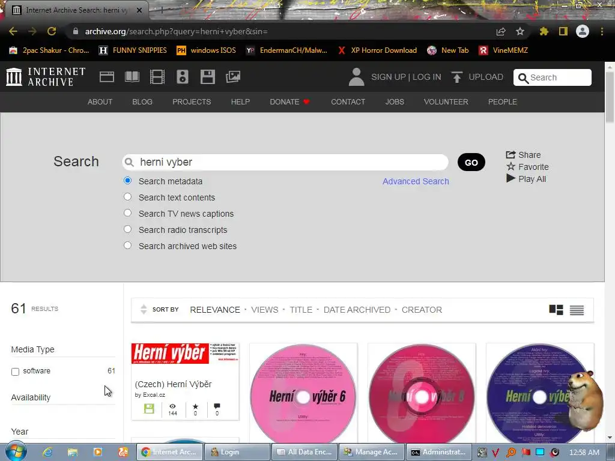Click the header Search box

(x=553, y=77)
